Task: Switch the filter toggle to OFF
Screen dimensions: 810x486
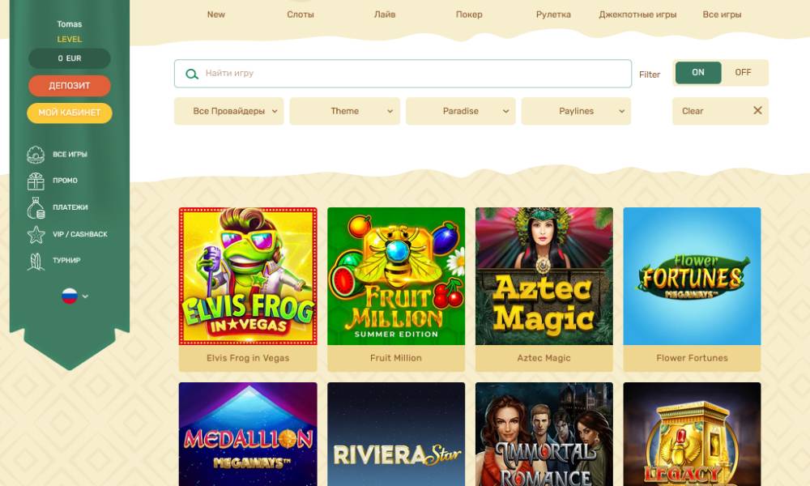Action: click(x=743, y=73)
